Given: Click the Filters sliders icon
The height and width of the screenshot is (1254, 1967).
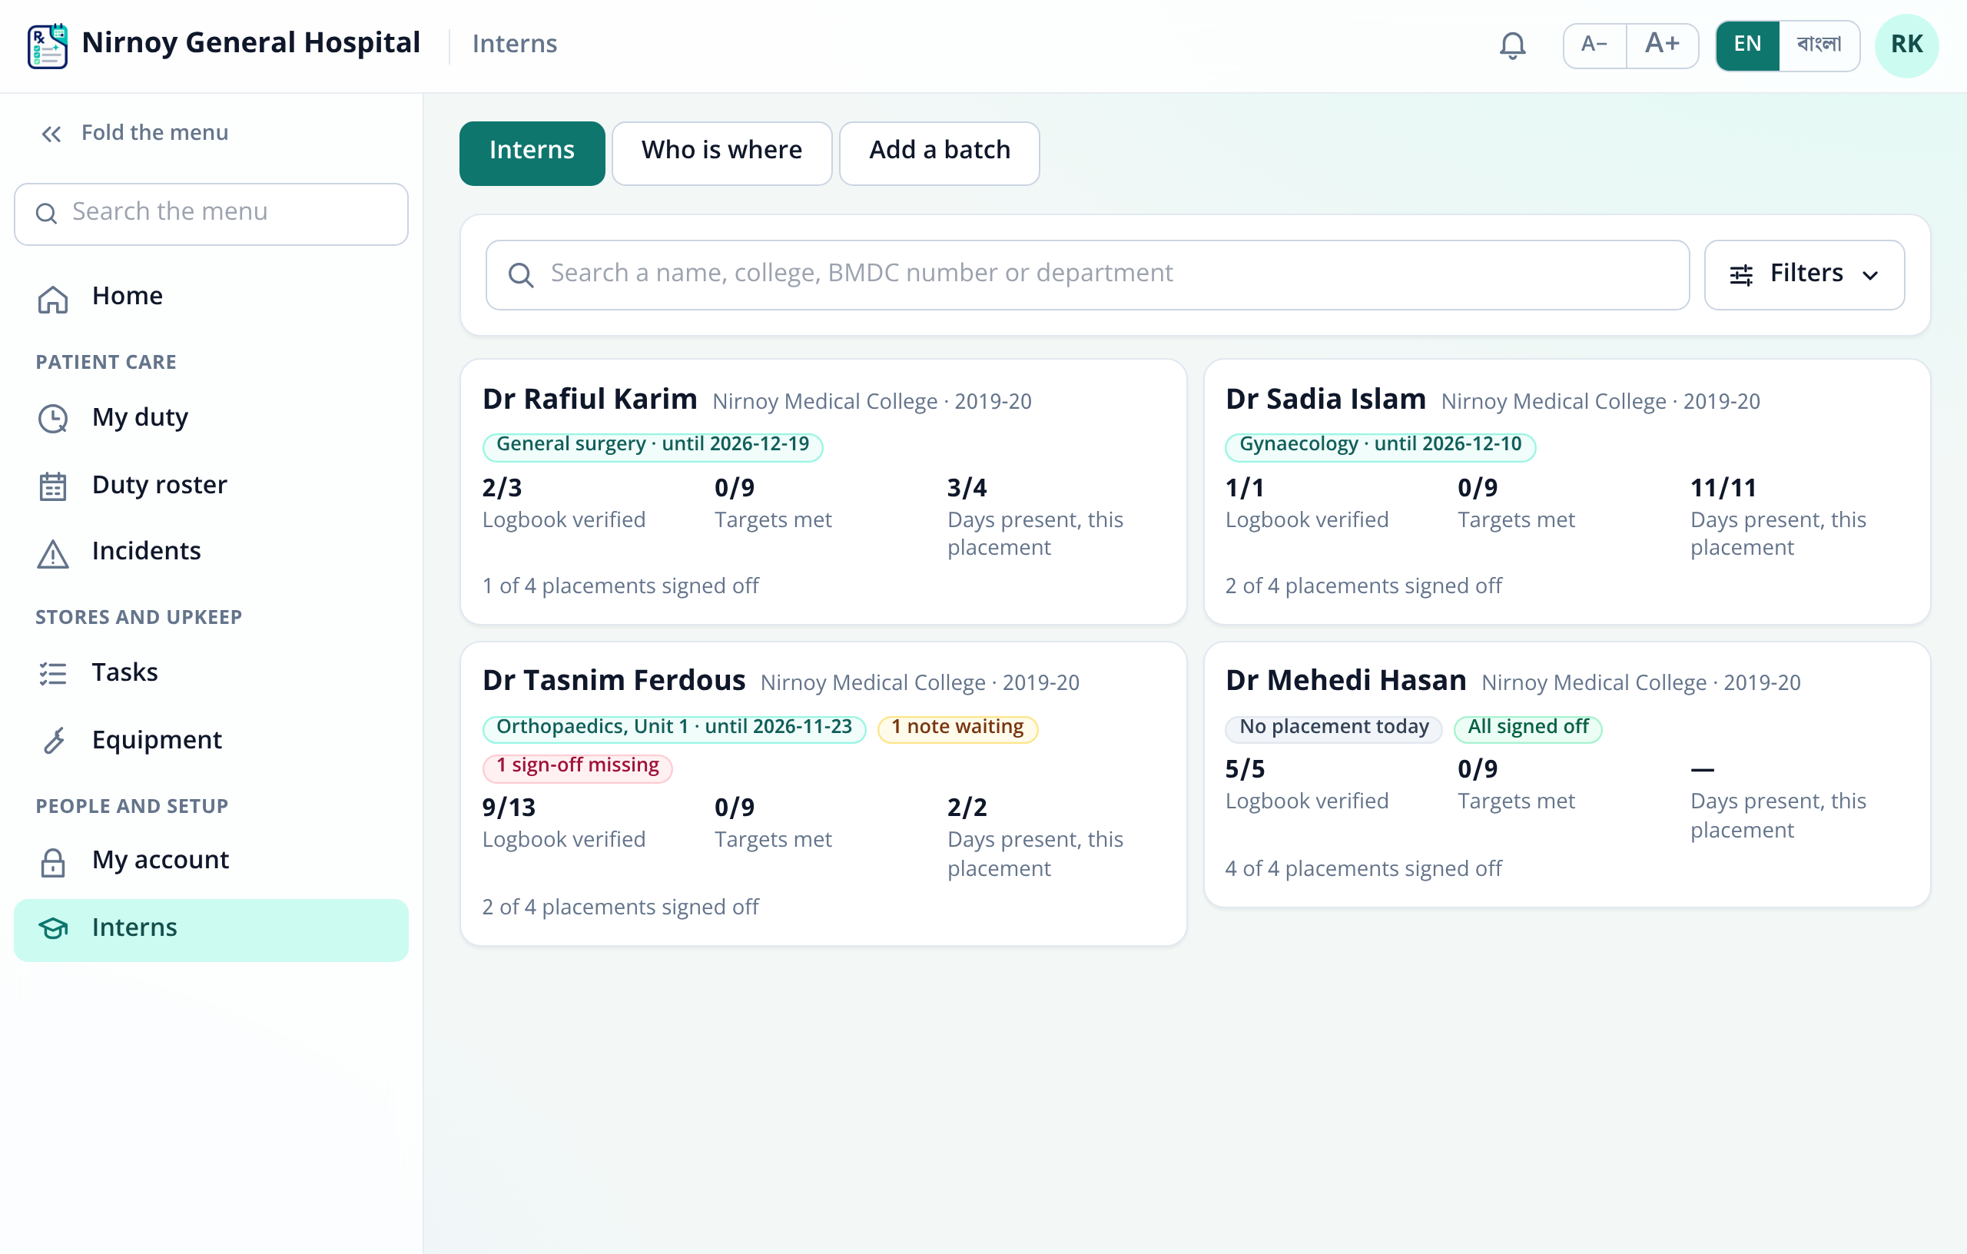Looking at the screenshot, I should (1741, 274).
